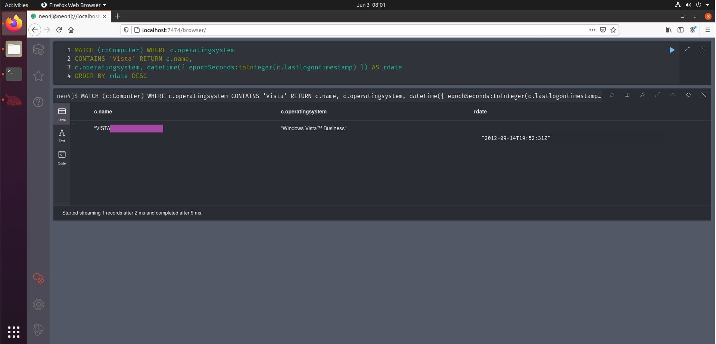
Task: Switch to Table view
Action: pyautogui.click(x=62, y=114)
